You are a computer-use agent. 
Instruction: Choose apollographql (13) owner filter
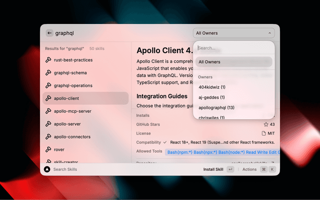216,107
